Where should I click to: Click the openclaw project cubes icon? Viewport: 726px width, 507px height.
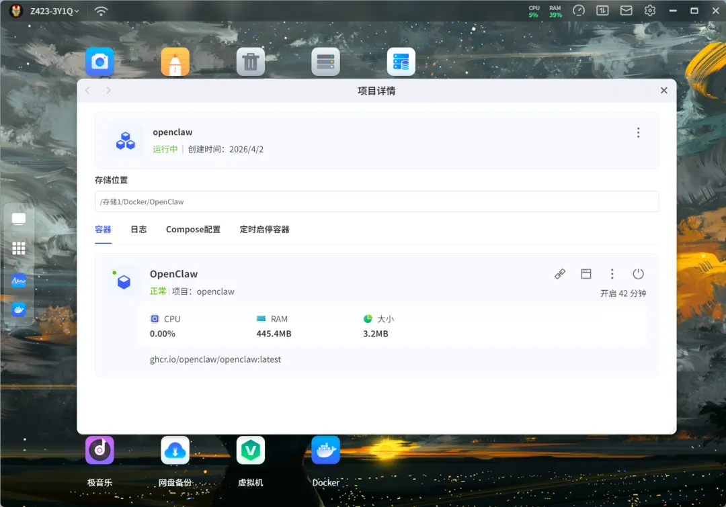(x=126, y=140)
